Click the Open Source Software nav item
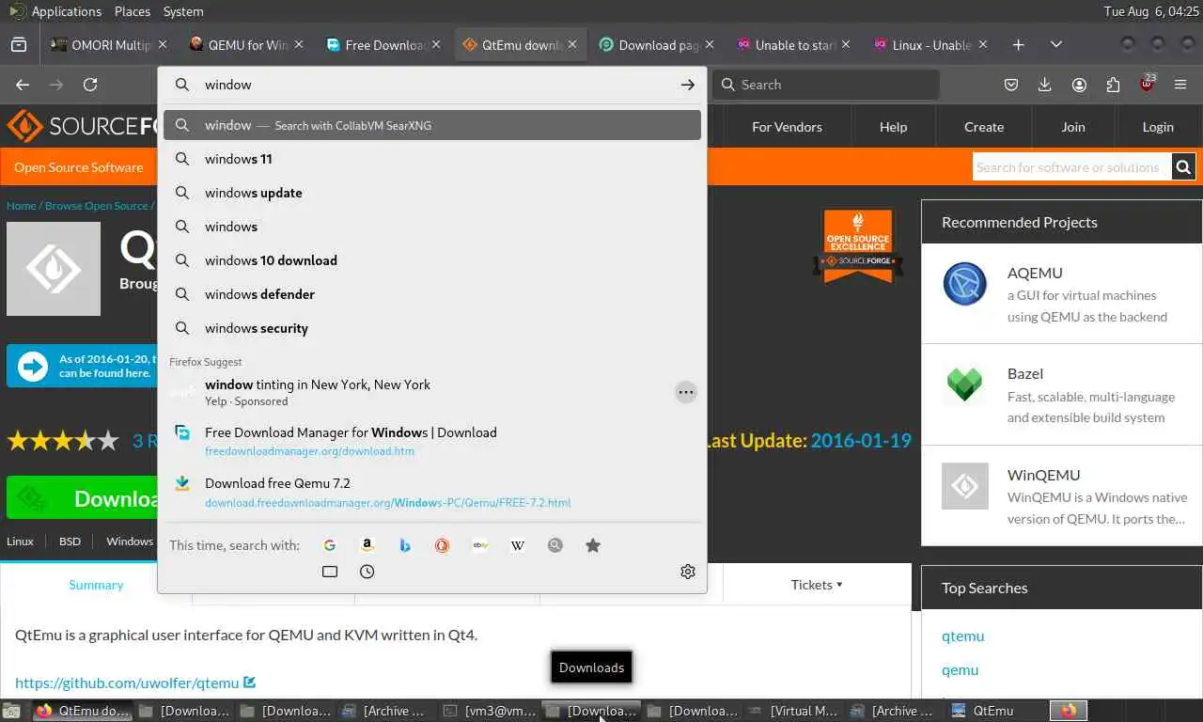1203x722 pixels. 79,167
